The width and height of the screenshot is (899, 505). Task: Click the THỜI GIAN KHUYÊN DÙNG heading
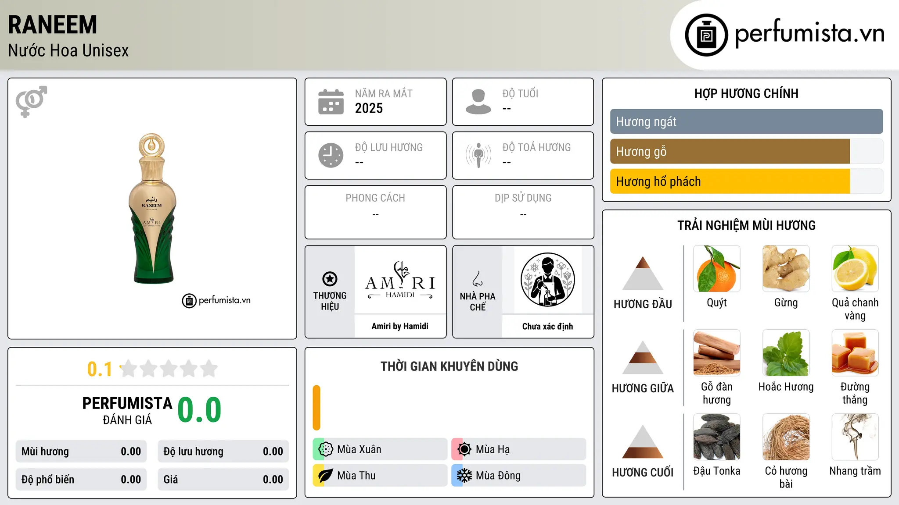(x=449, y=366)
